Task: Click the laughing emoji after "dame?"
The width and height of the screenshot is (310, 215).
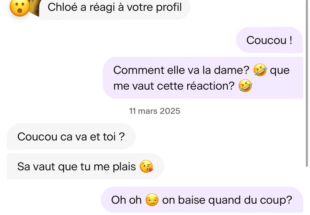Action: pos(260,71)
